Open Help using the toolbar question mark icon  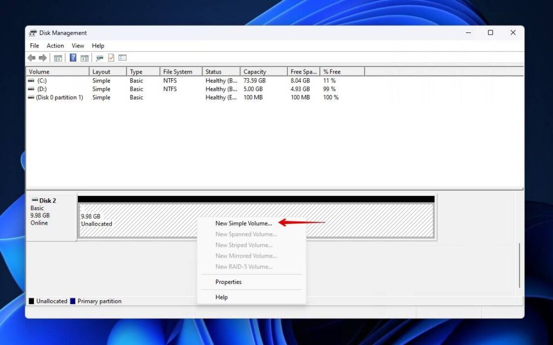tap(73, 58)
